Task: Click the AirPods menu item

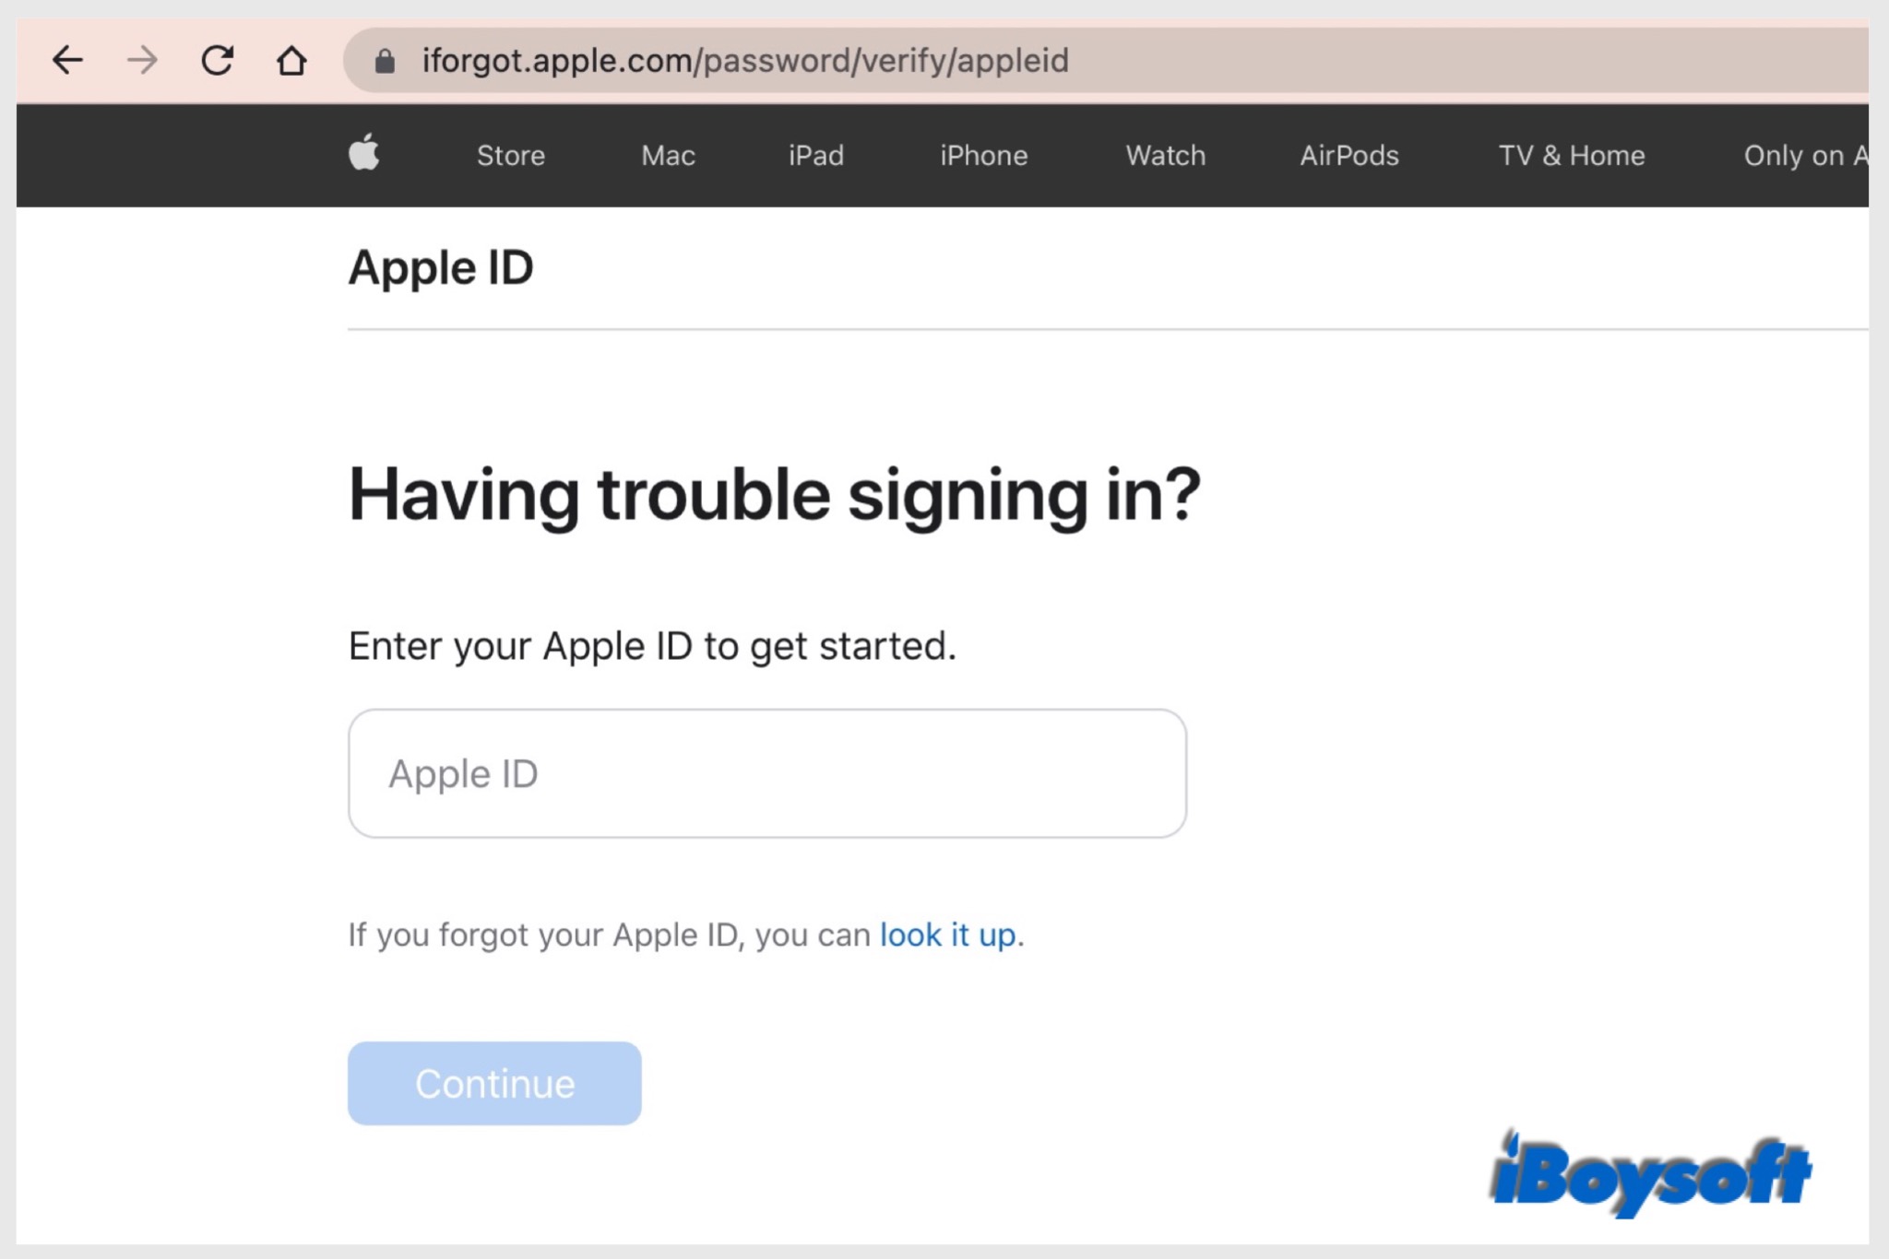Action: coord(1348,155)
